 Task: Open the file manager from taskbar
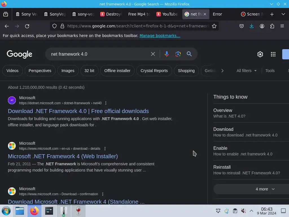[20, 211]
